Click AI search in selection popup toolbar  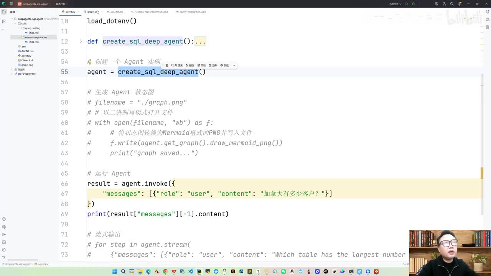177,66
